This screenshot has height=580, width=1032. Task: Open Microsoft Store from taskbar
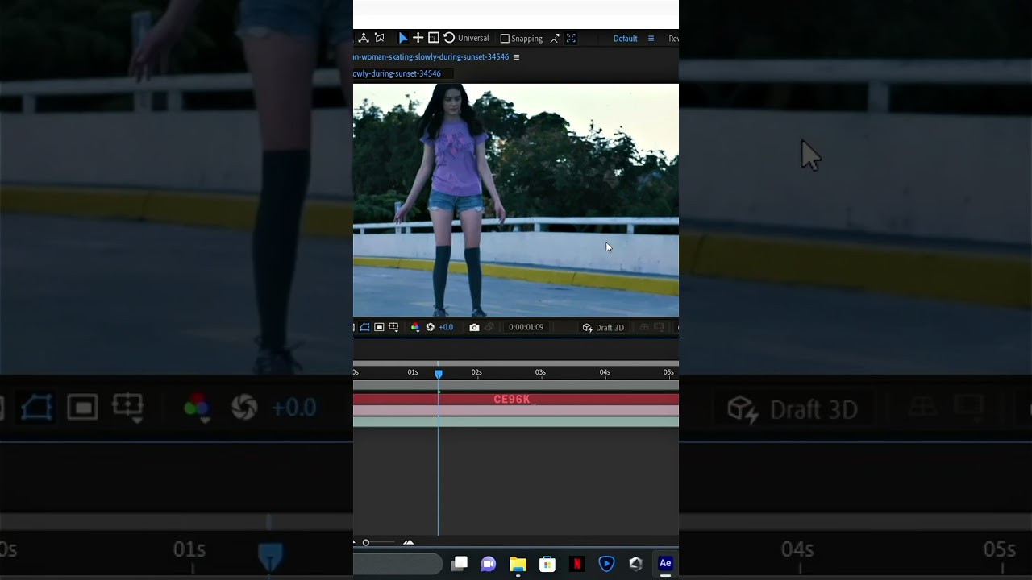point(547,564)
